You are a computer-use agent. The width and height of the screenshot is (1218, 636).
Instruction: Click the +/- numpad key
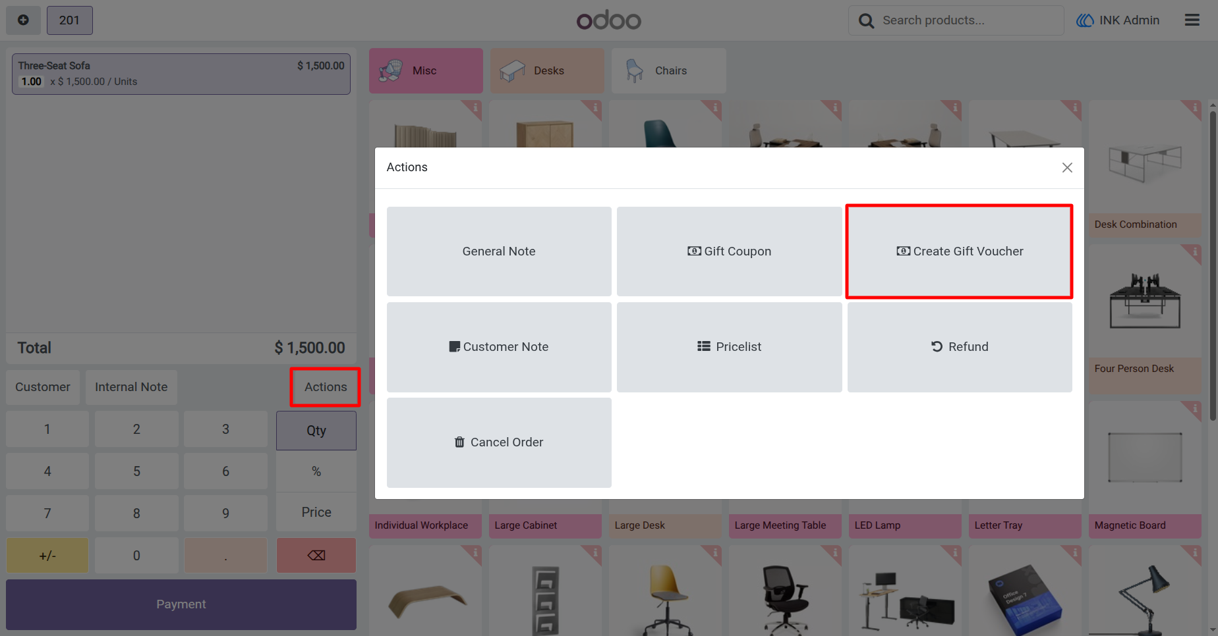pos(47,556)
